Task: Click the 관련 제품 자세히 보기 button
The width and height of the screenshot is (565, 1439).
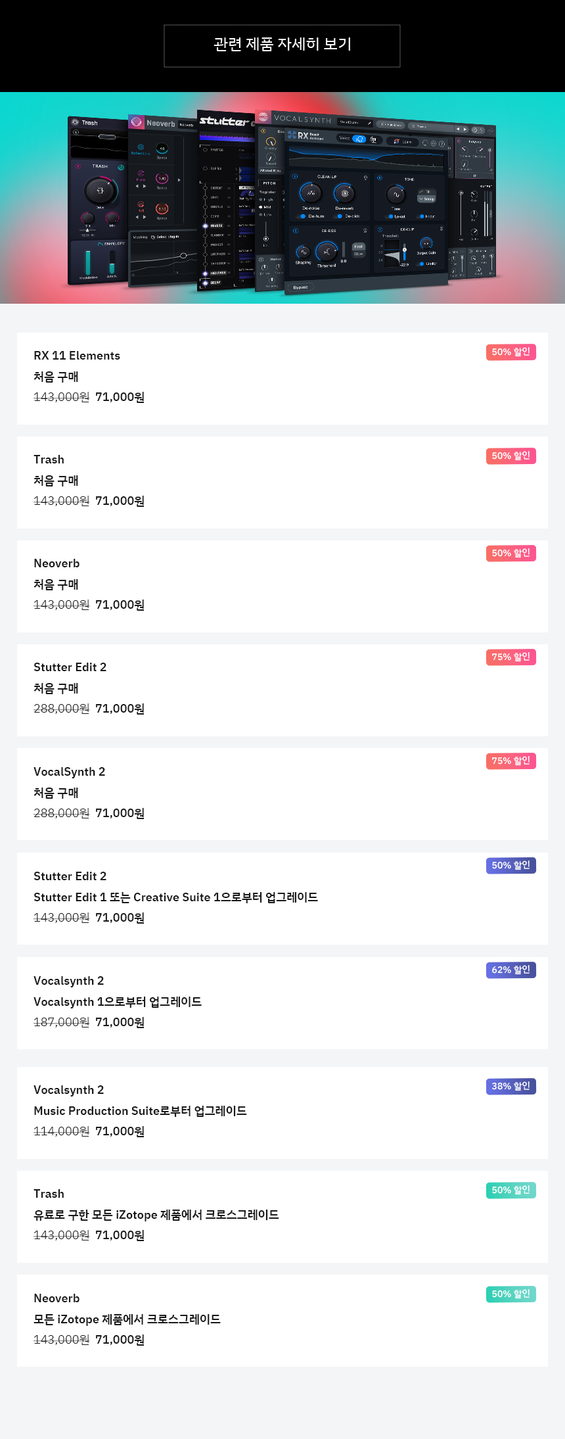Action: pos(282,46)
